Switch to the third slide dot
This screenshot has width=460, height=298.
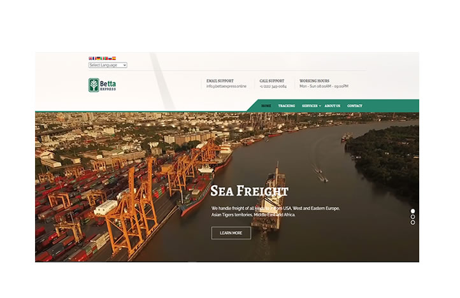point(412,222)
